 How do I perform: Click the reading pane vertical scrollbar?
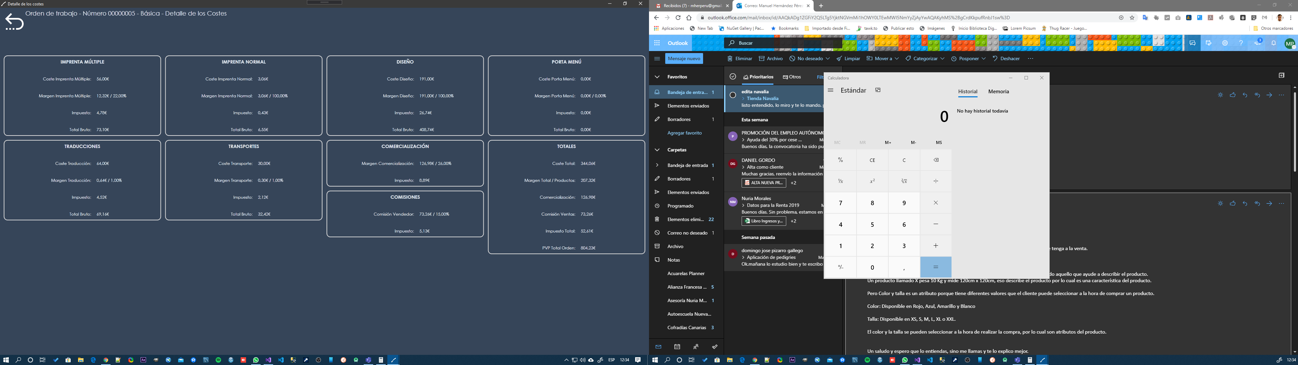click(1294, 131)
